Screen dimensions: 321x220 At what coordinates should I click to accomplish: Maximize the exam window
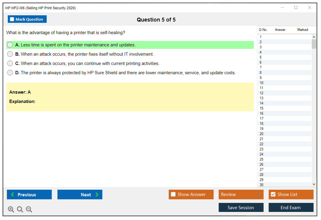coord(296,8)
